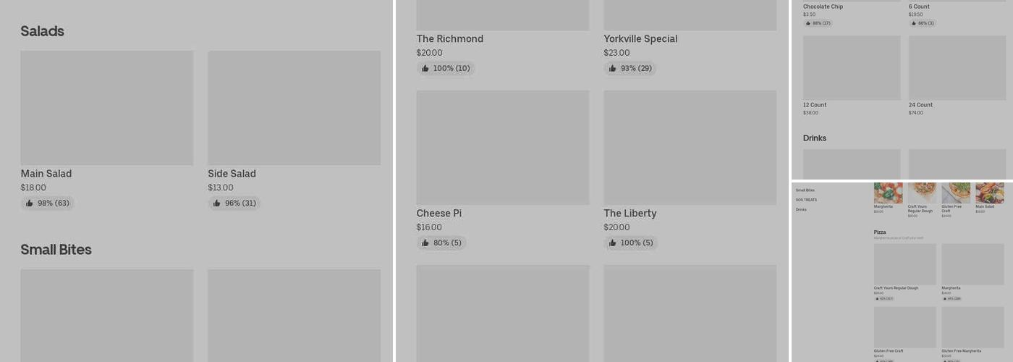This screenshot has height=362, width=1013.
Task: Select SOS TREATS in the category sidebar
Action: (806, 200)
